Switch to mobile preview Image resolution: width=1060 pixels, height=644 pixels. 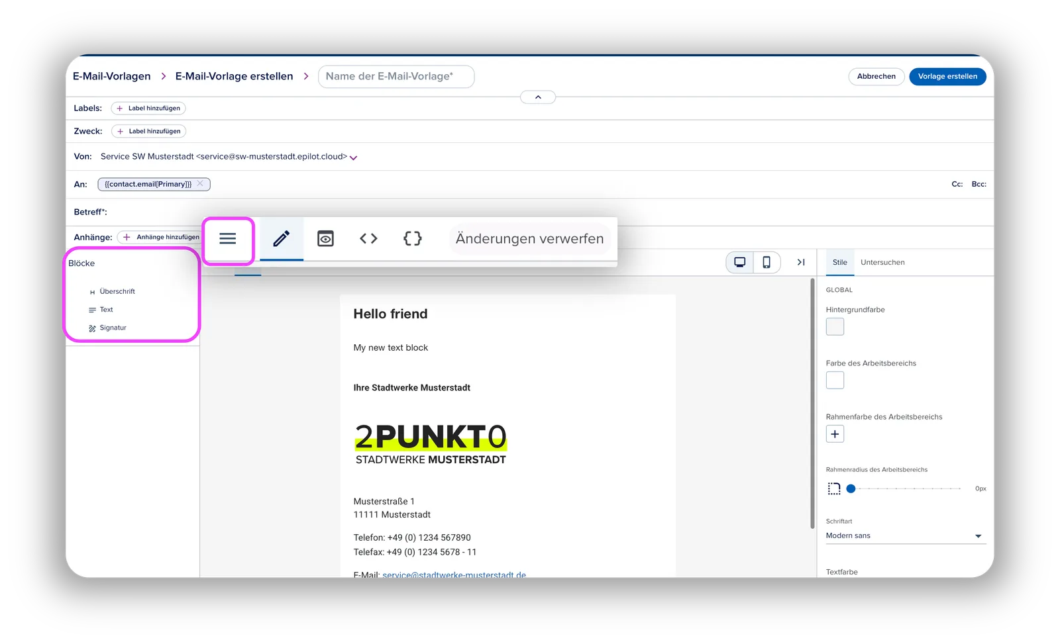coord(767,263)
